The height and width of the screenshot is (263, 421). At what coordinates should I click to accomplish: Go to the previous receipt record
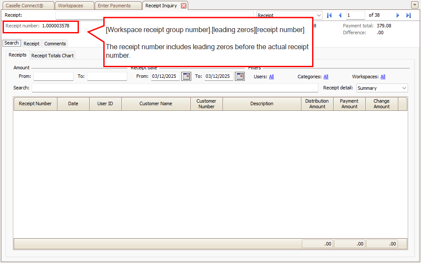340,15
